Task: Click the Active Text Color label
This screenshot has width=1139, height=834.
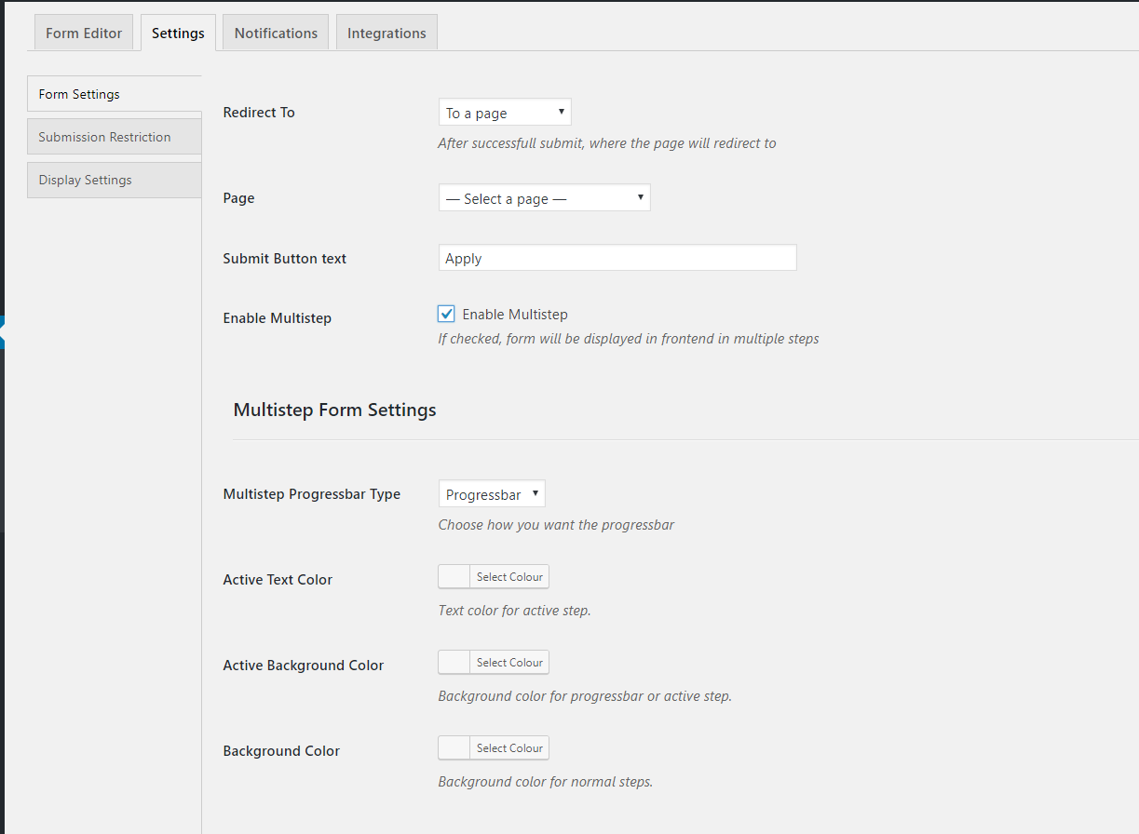Action: [x=278, y=580]
